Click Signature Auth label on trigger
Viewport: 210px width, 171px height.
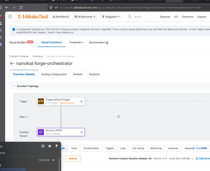(68, 103)
